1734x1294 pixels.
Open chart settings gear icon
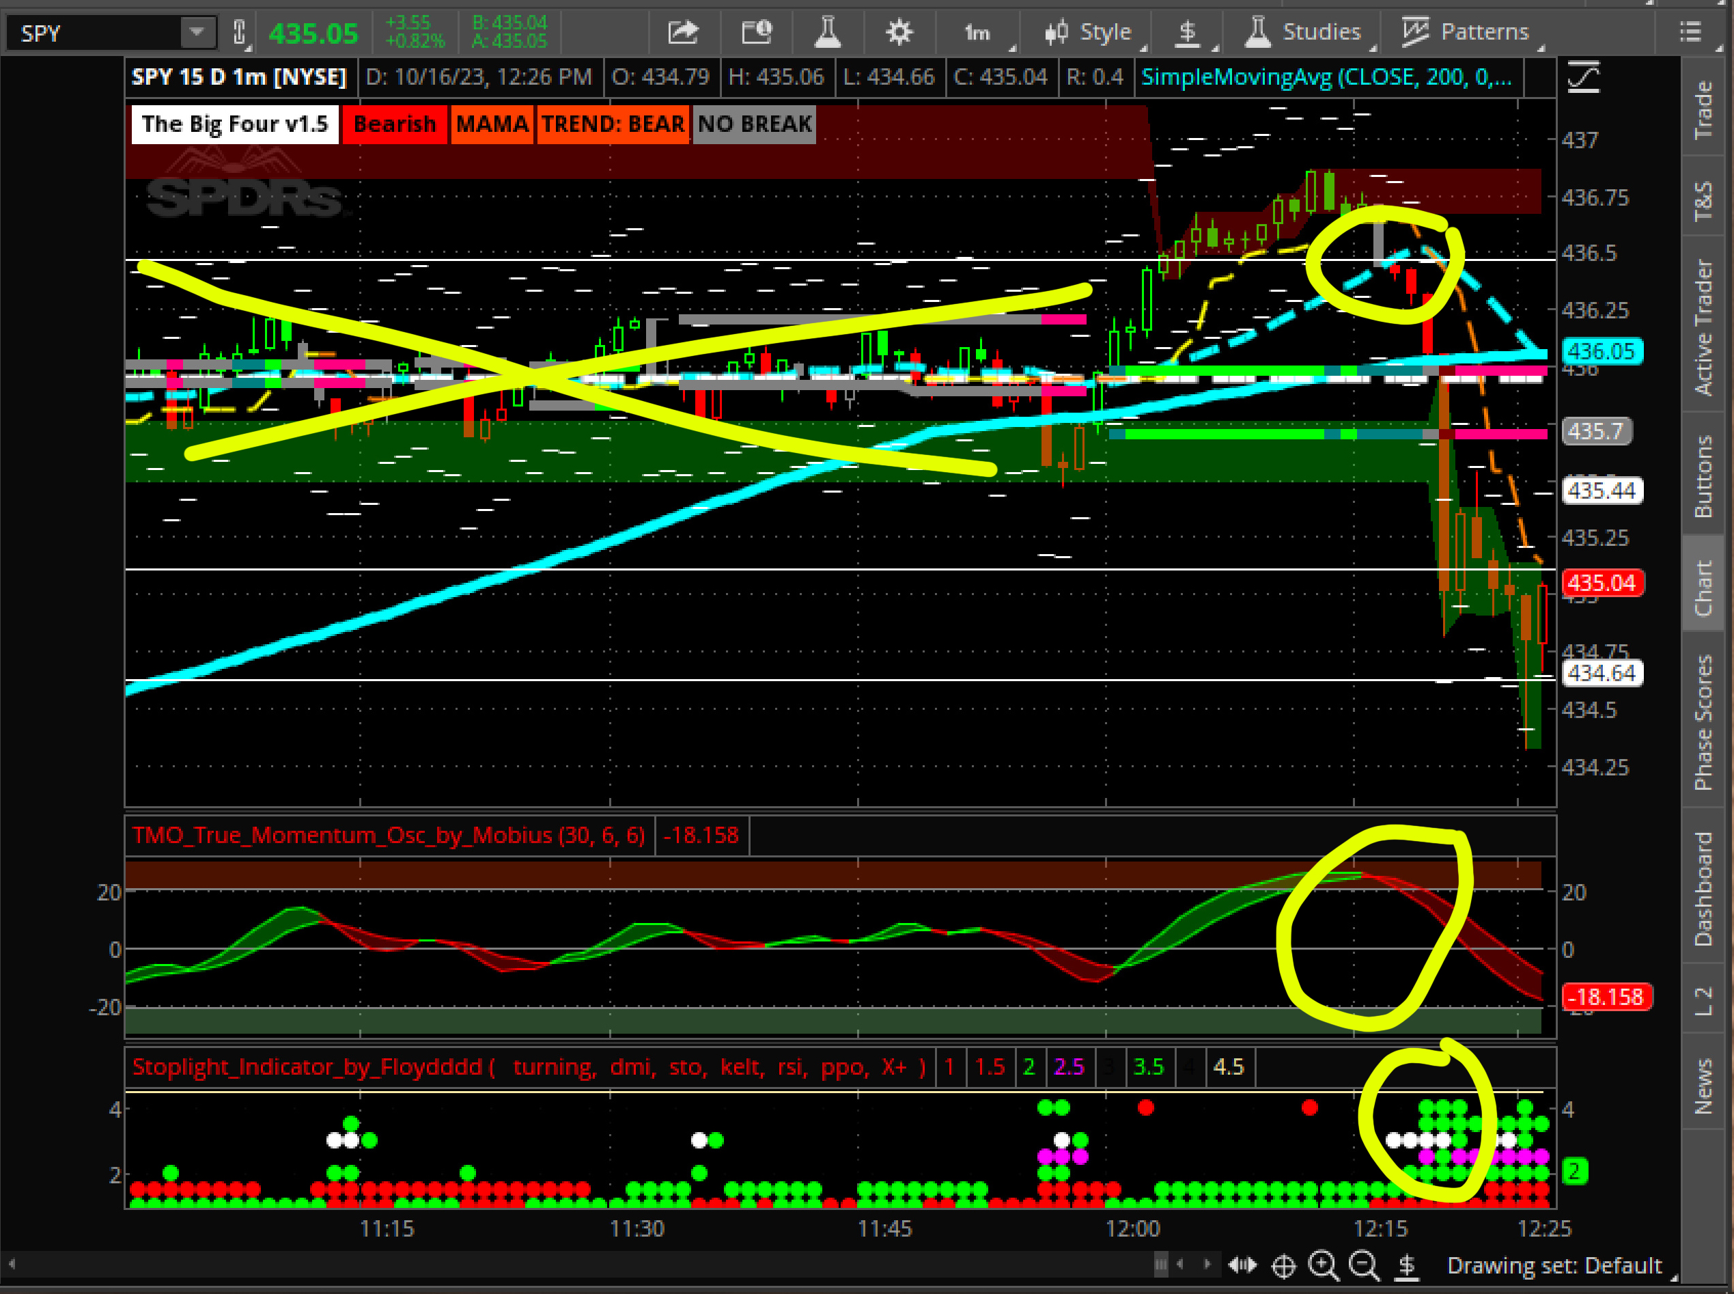pos(899,32)
